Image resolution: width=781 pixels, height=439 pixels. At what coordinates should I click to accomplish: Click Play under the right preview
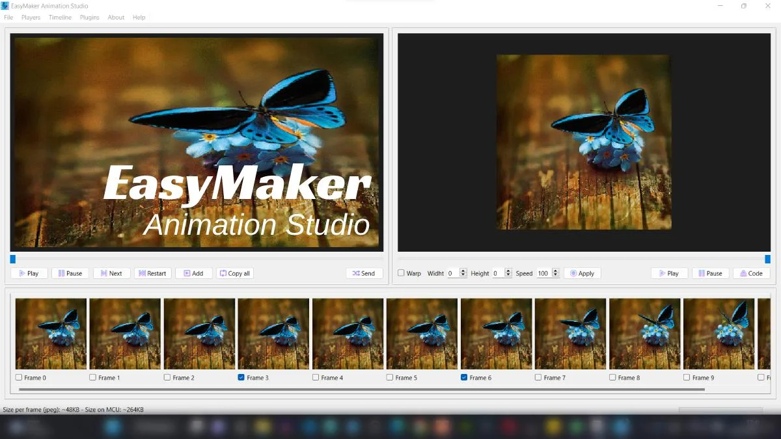(669, 273)
